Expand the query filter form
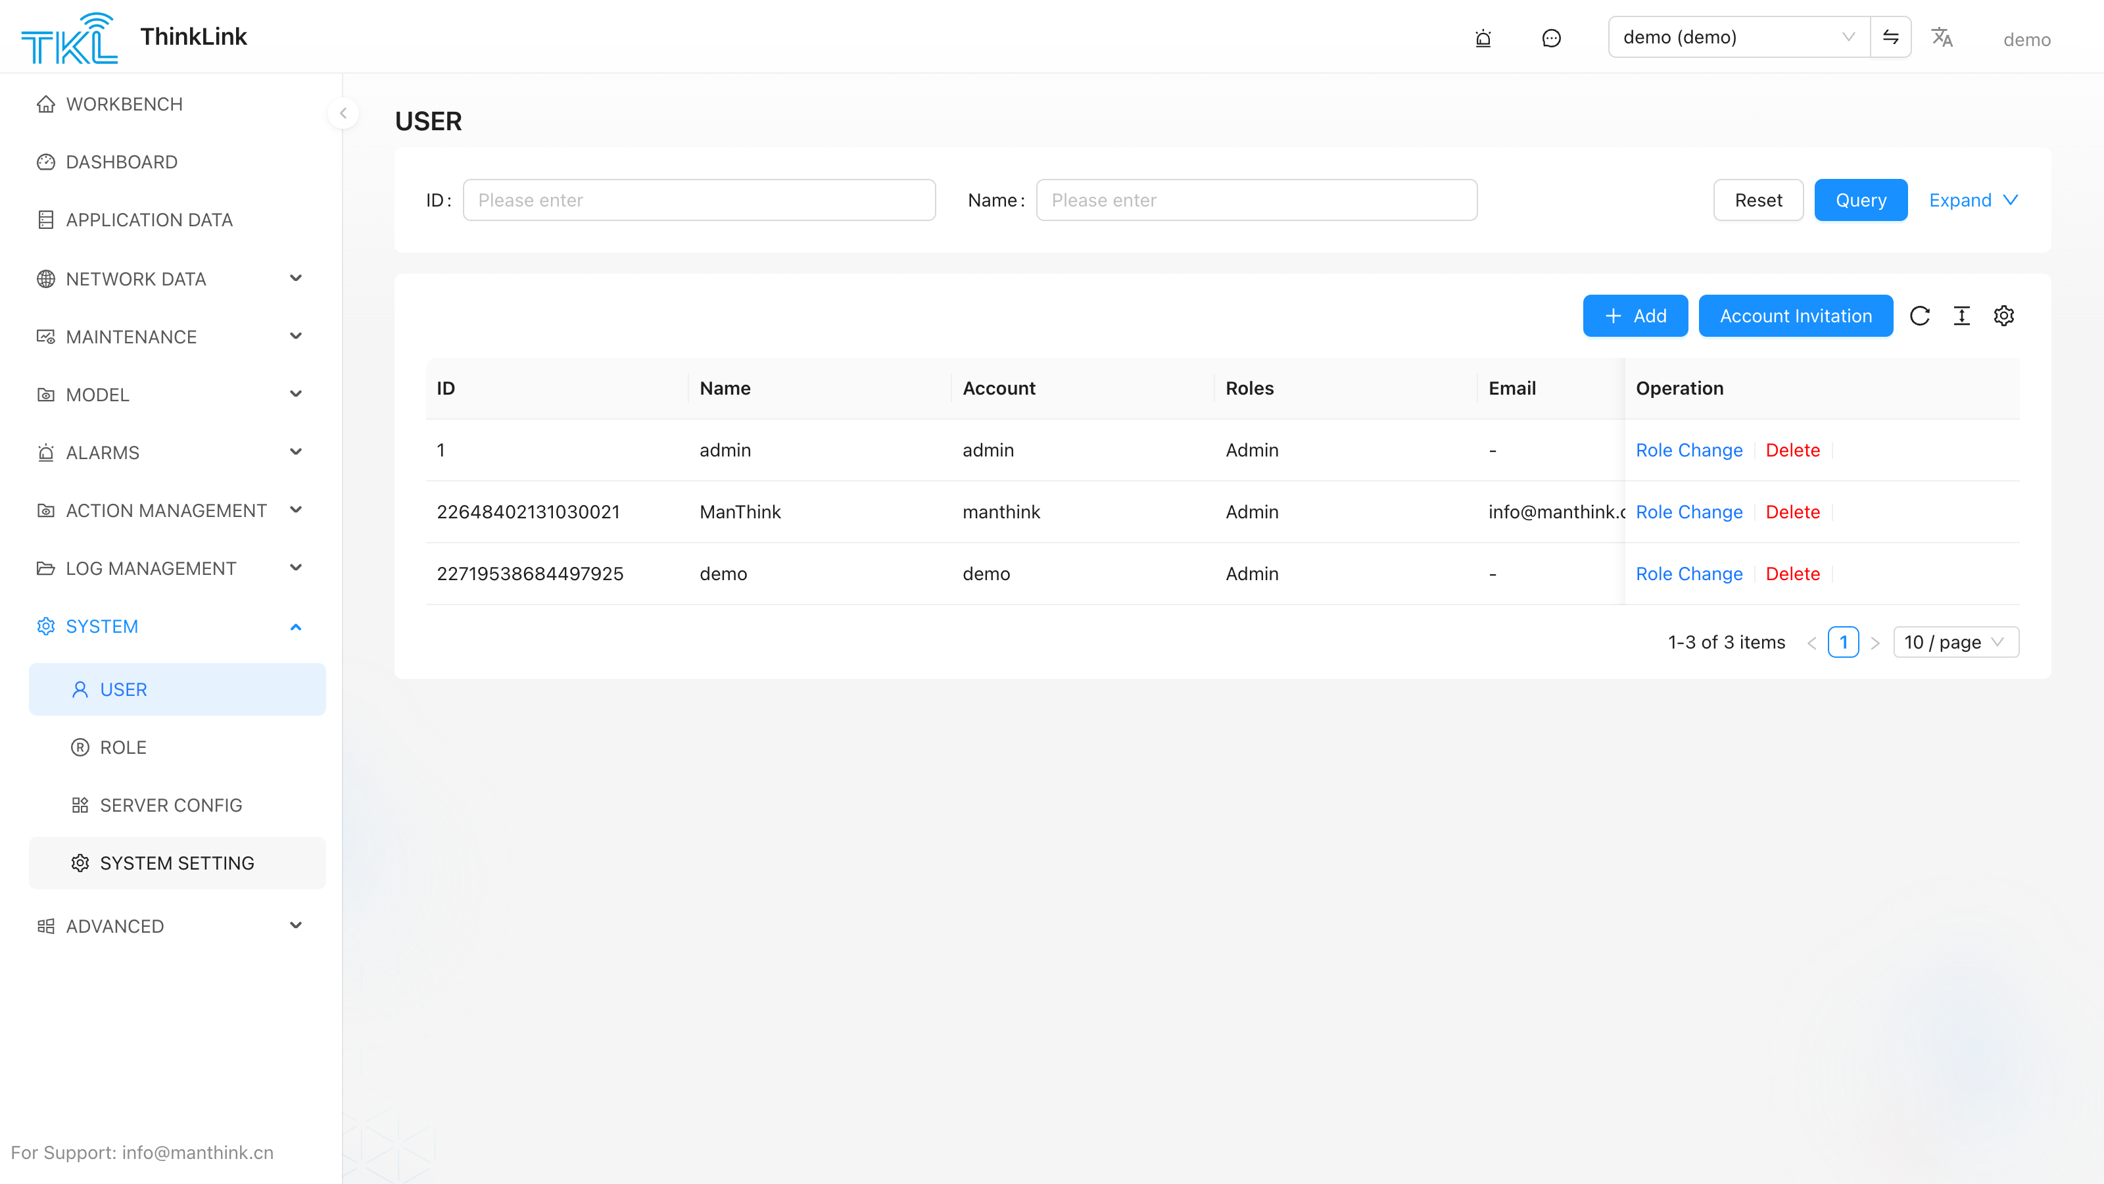The width and height of the screenshot is (2104, 1184). click(1973, 200)
